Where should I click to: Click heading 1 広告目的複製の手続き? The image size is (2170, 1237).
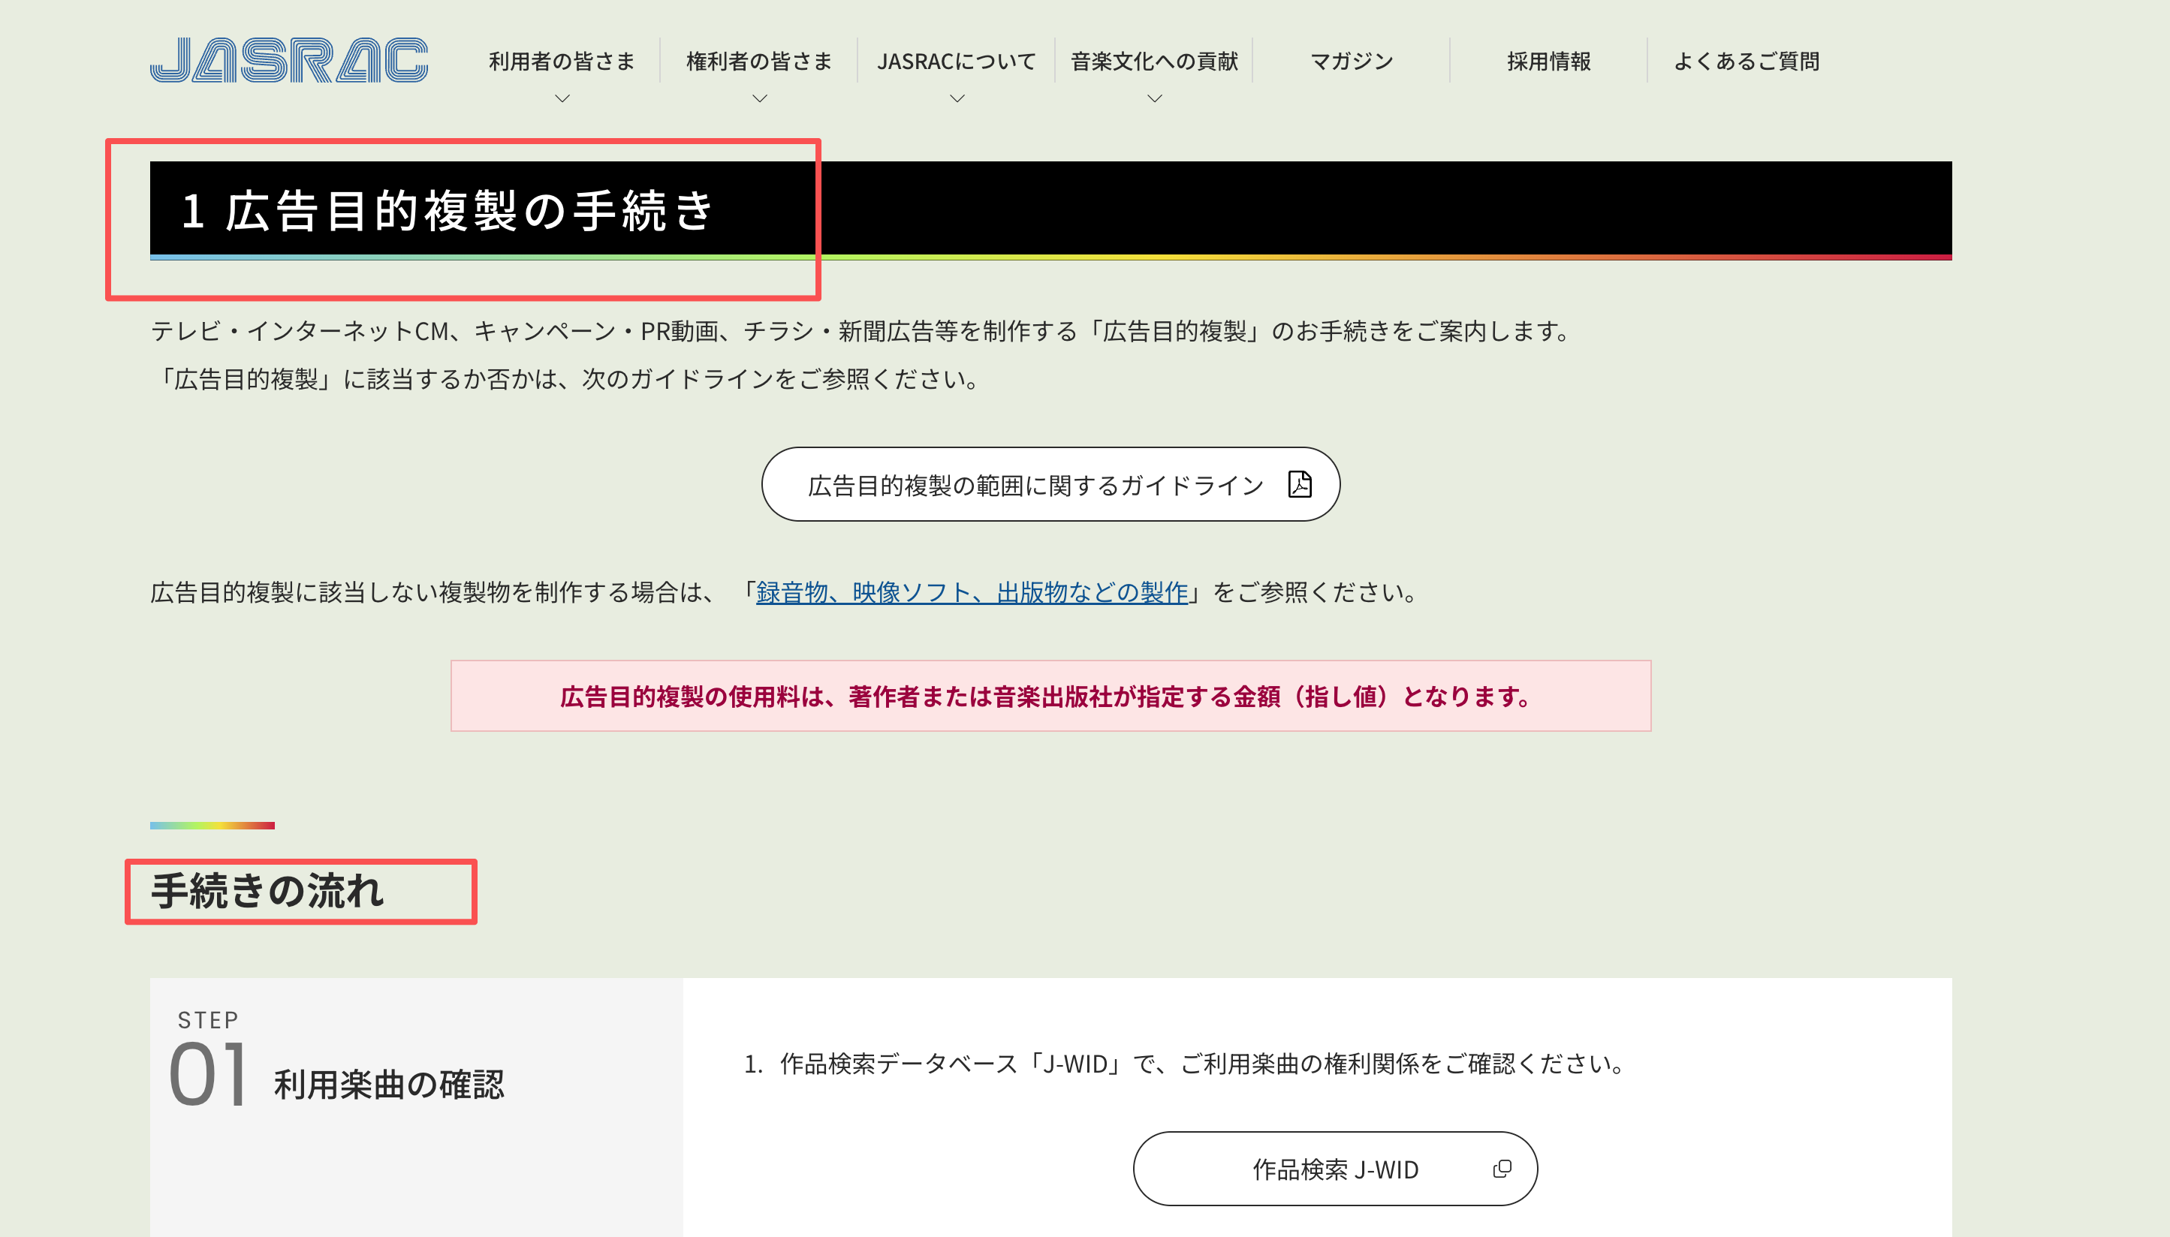(x=447, y=210)
